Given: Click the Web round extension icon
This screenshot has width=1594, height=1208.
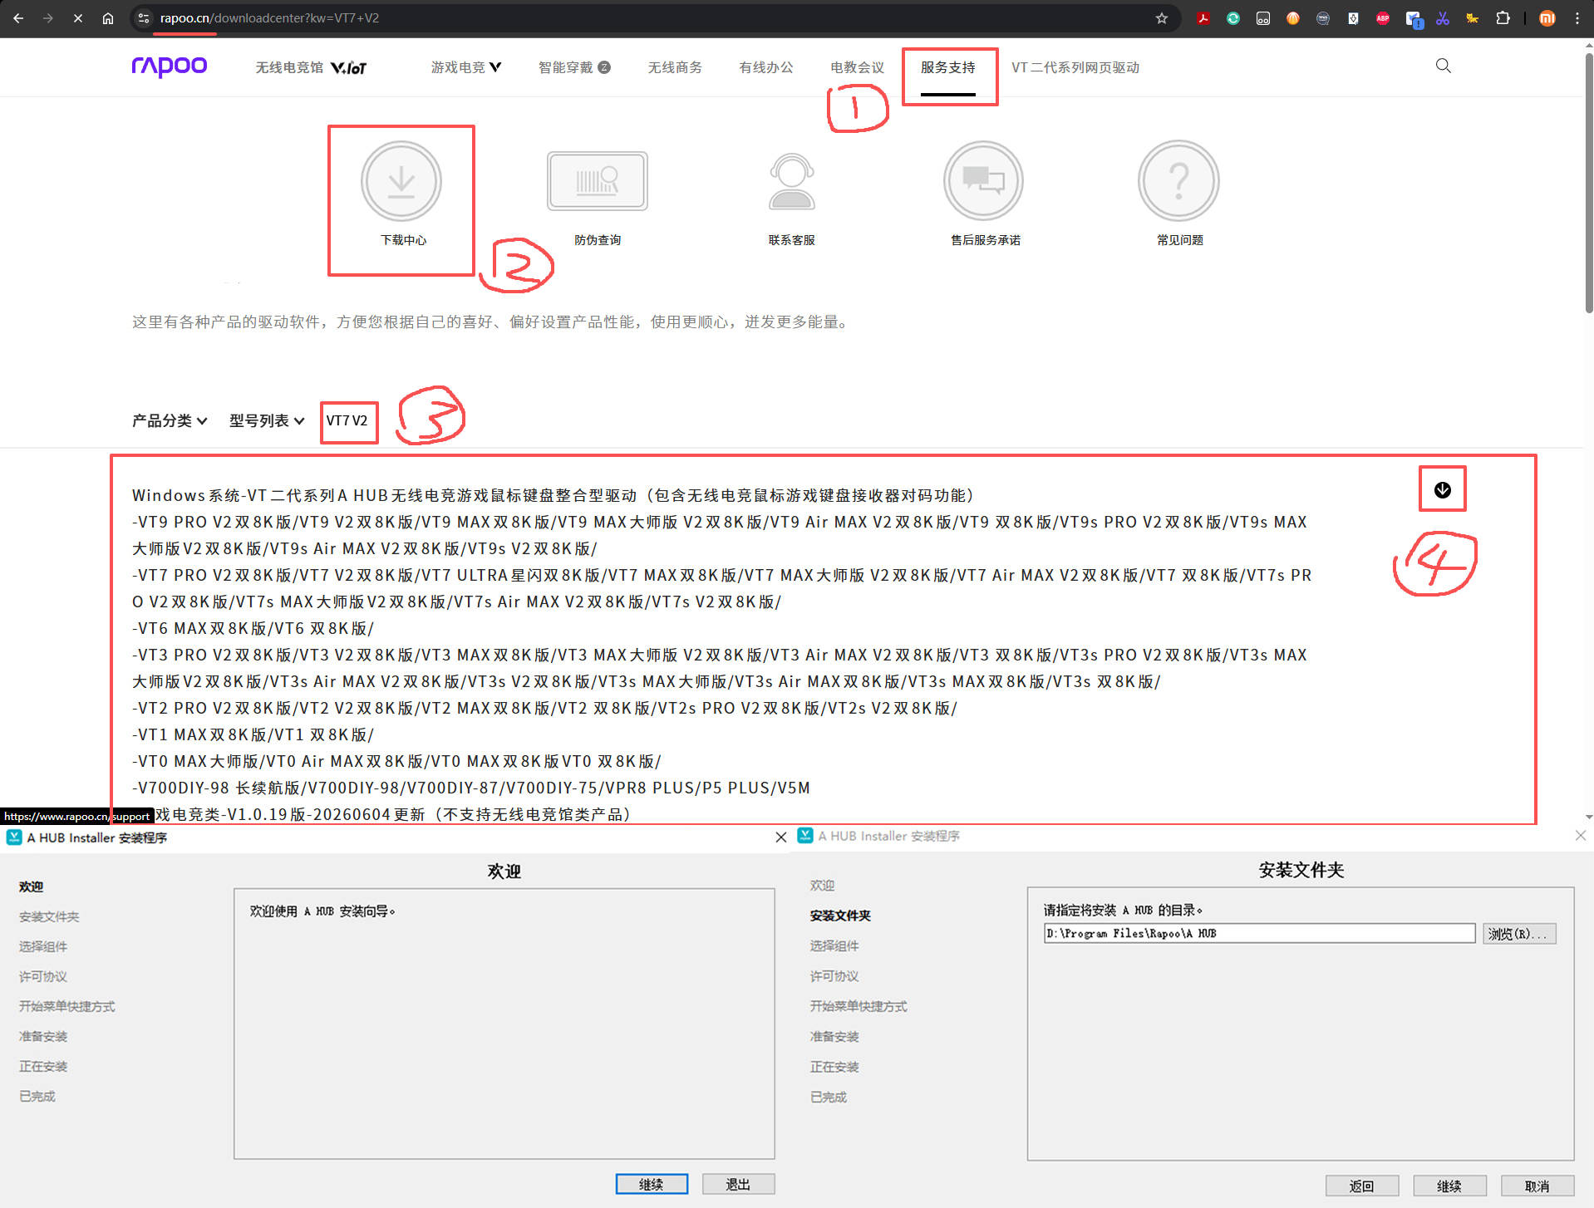Looking at the screenshot, I should click(1323, 18).
